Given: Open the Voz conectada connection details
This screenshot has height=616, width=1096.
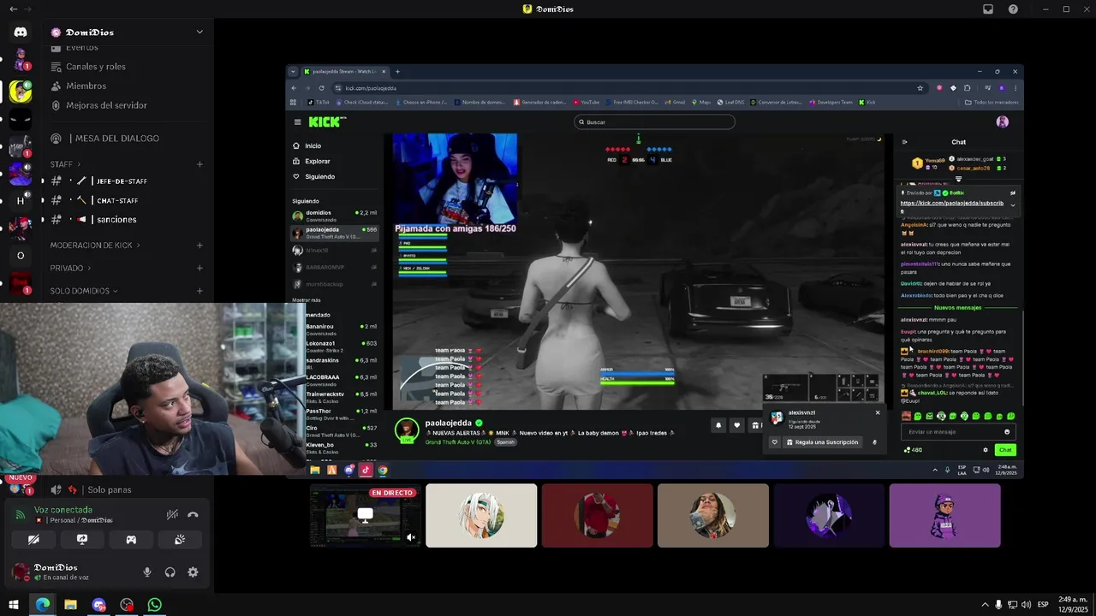Looking at the screenshot, I should pos(63,510).
